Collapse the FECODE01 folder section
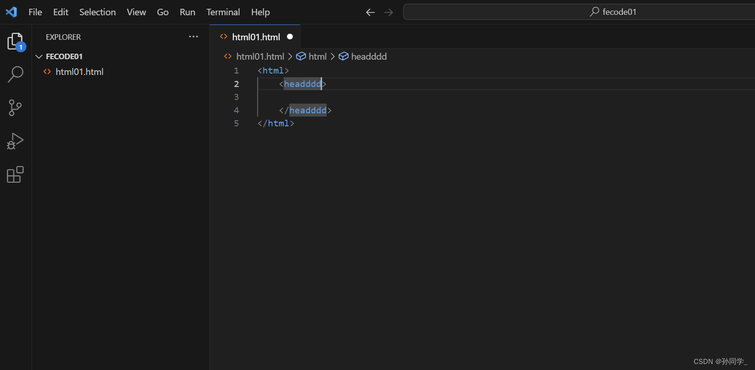The height and width of the screenshot is (370, 755). point(39,56)
